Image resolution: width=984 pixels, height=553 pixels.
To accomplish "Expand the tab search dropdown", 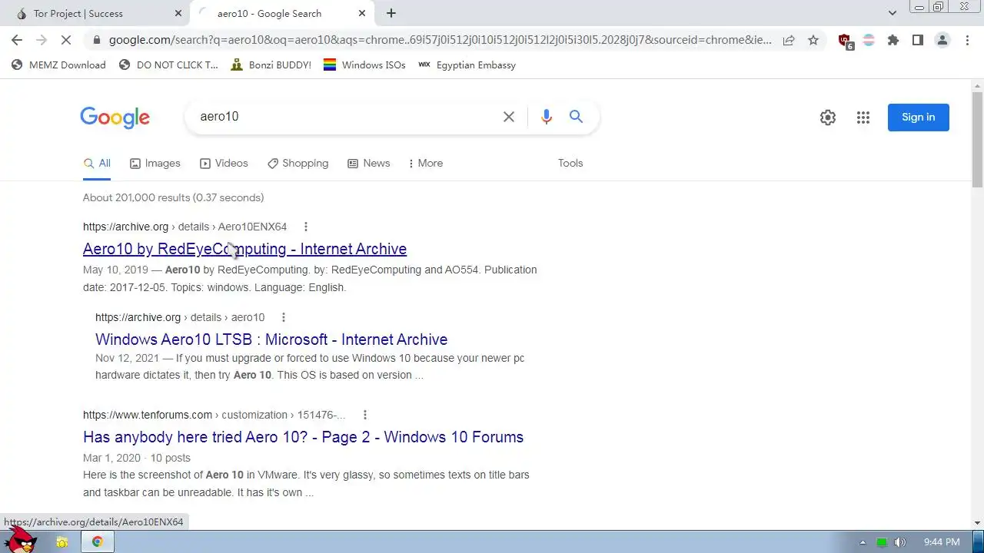I will 893,13.
